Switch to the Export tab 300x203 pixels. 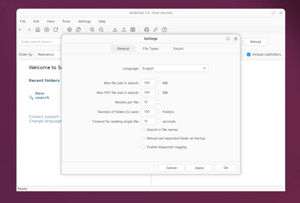[x=178, y=49]
